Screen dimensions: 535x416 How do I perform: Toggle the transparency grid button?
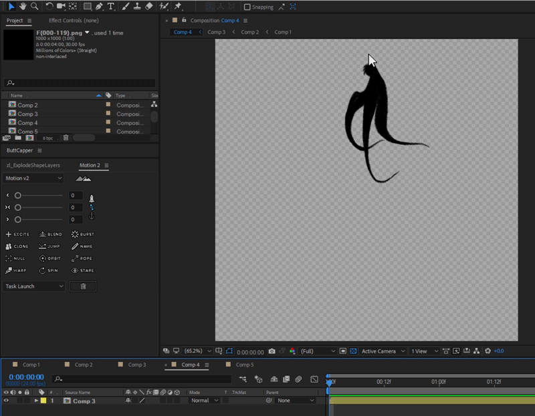[x=353, y=351]
